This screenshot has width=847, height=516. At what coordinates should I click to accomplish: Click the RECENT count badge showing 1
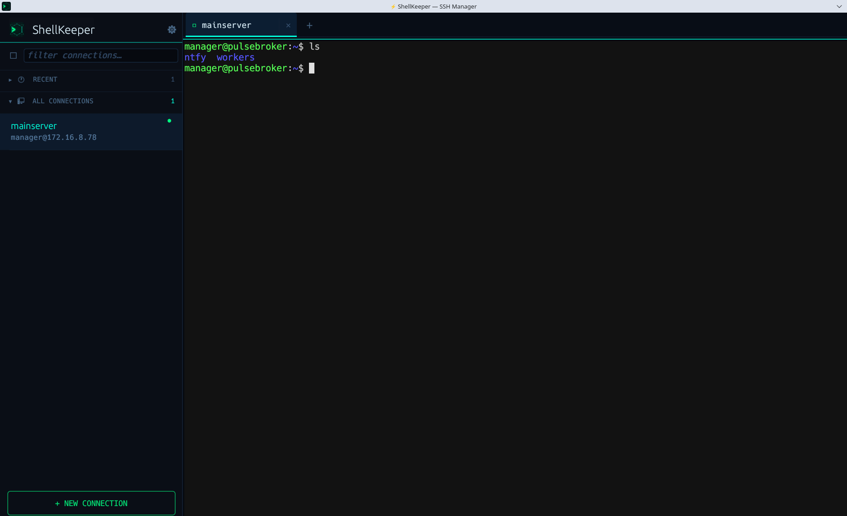172,79
